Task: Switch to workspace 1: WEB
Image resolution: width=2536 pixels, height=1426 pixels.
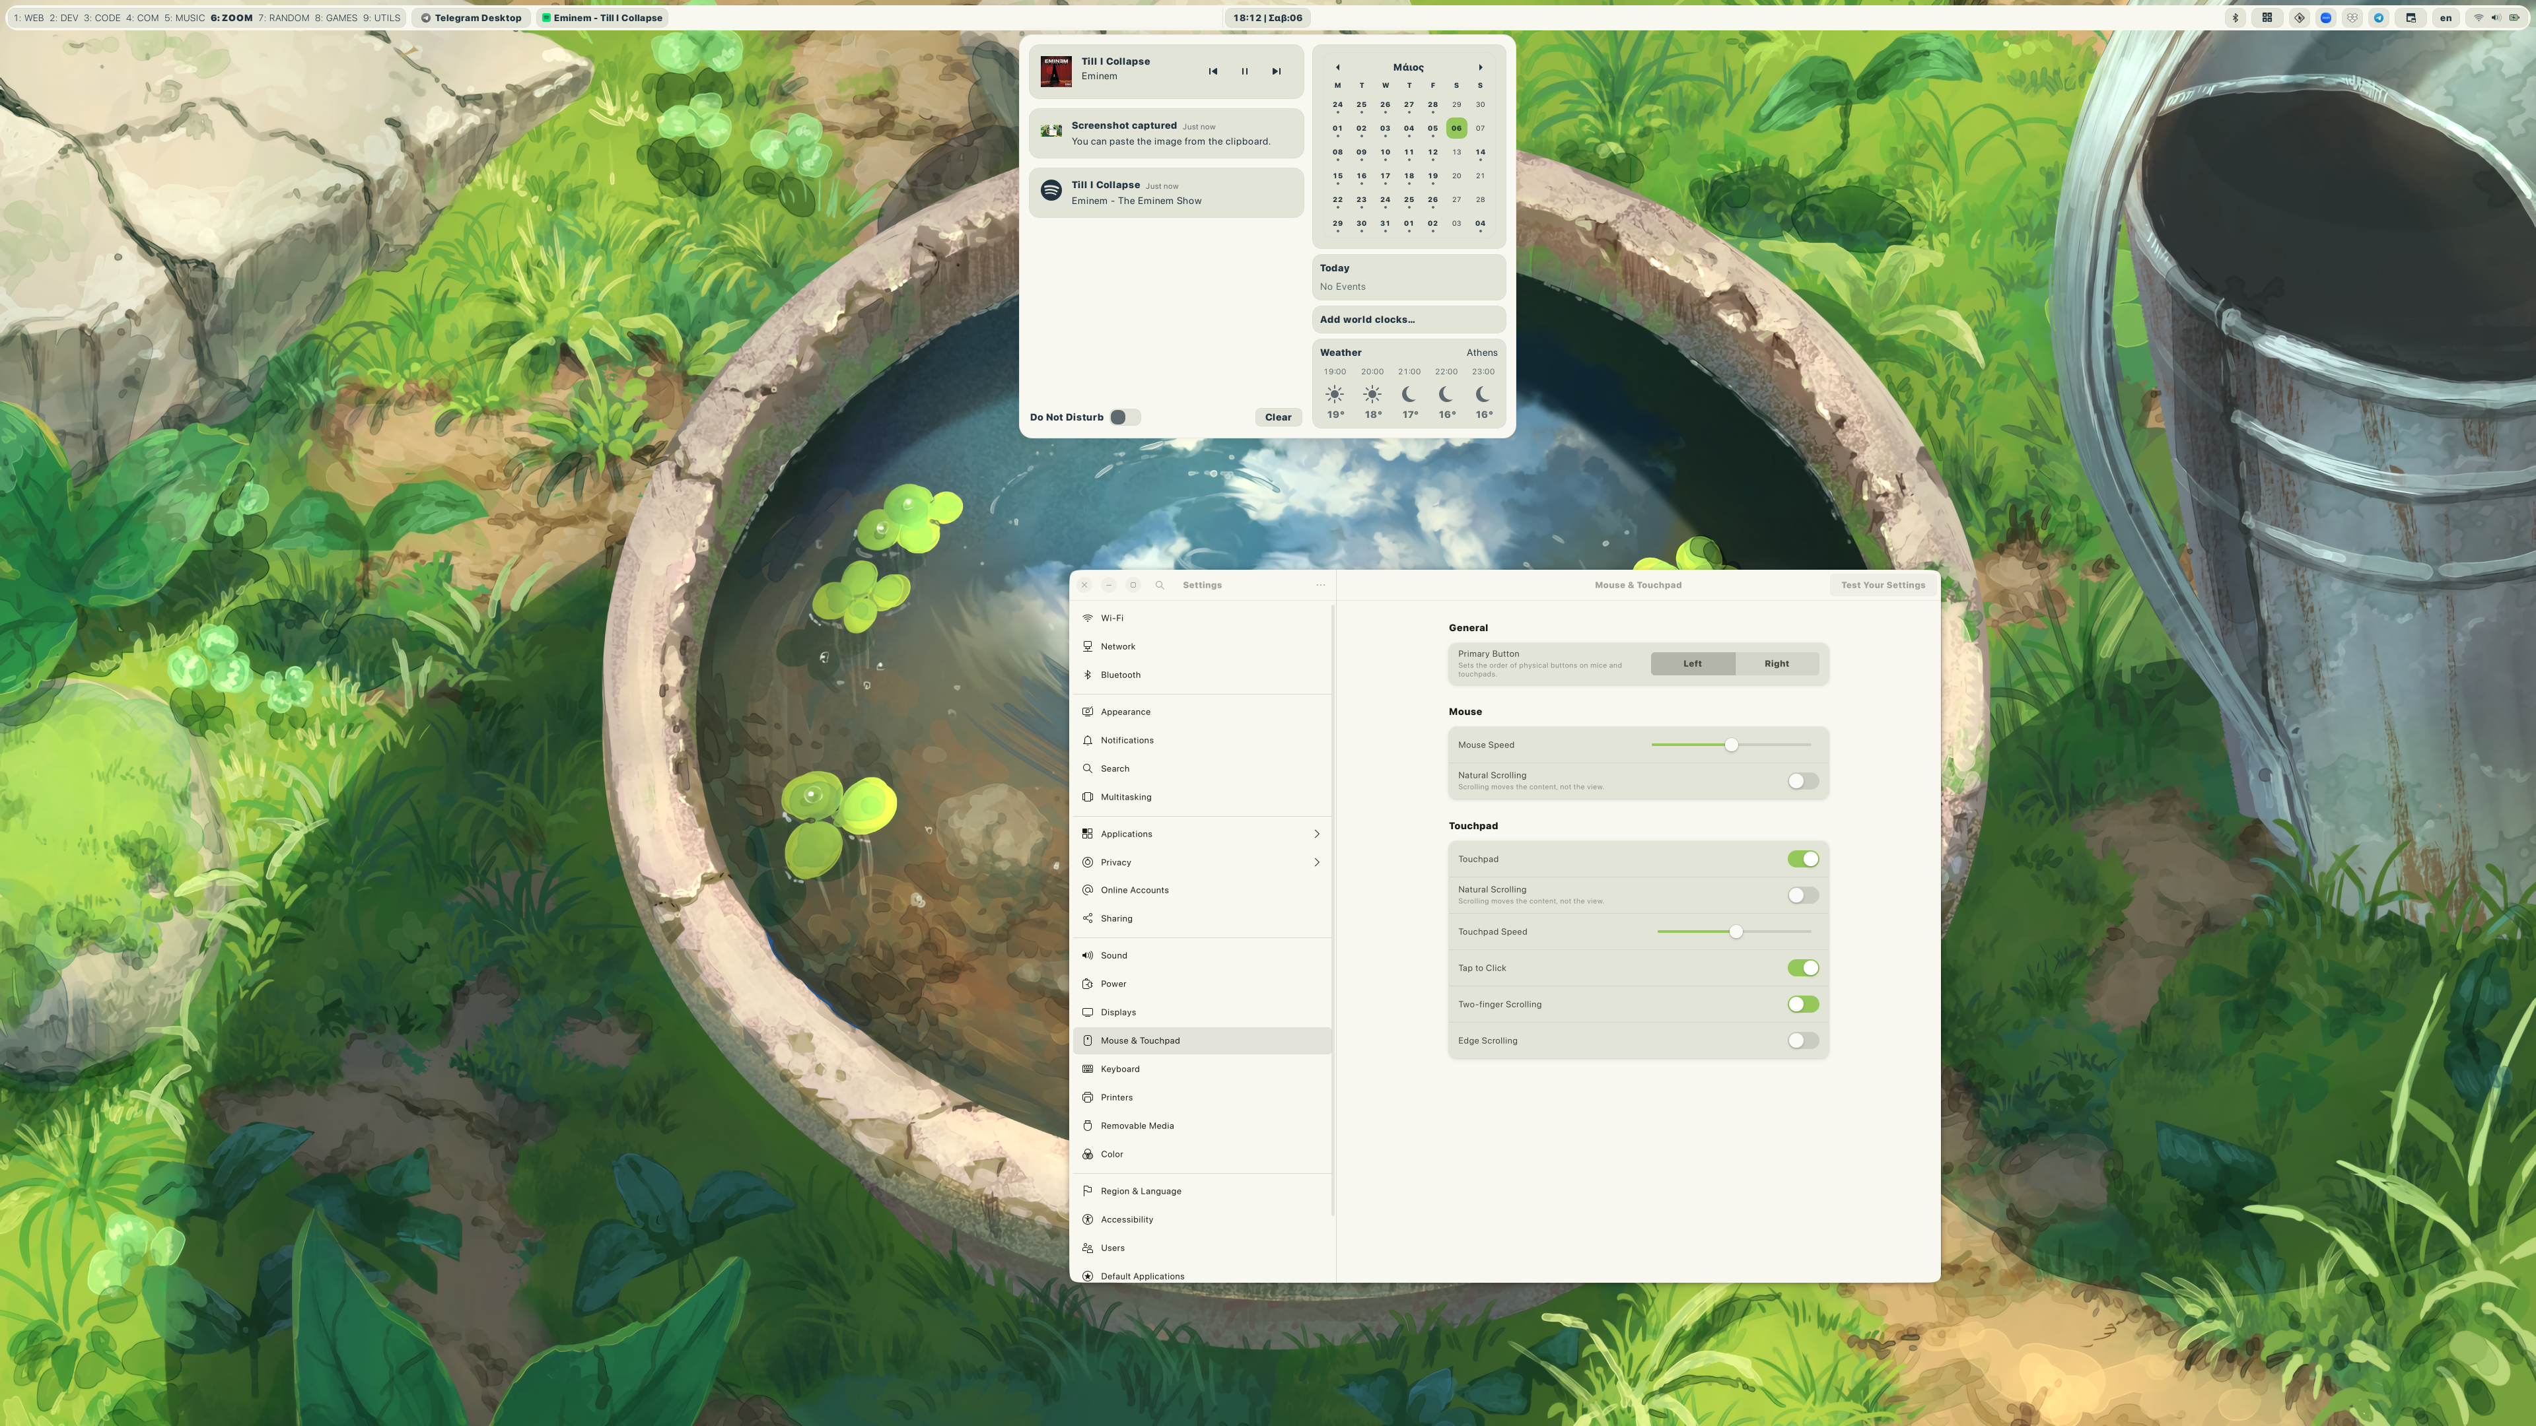Action: pyautogui.click(x=28, y=18)
